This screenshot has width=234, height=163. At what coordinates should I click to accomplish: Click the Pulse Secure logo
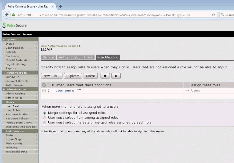tap(15, 25)
